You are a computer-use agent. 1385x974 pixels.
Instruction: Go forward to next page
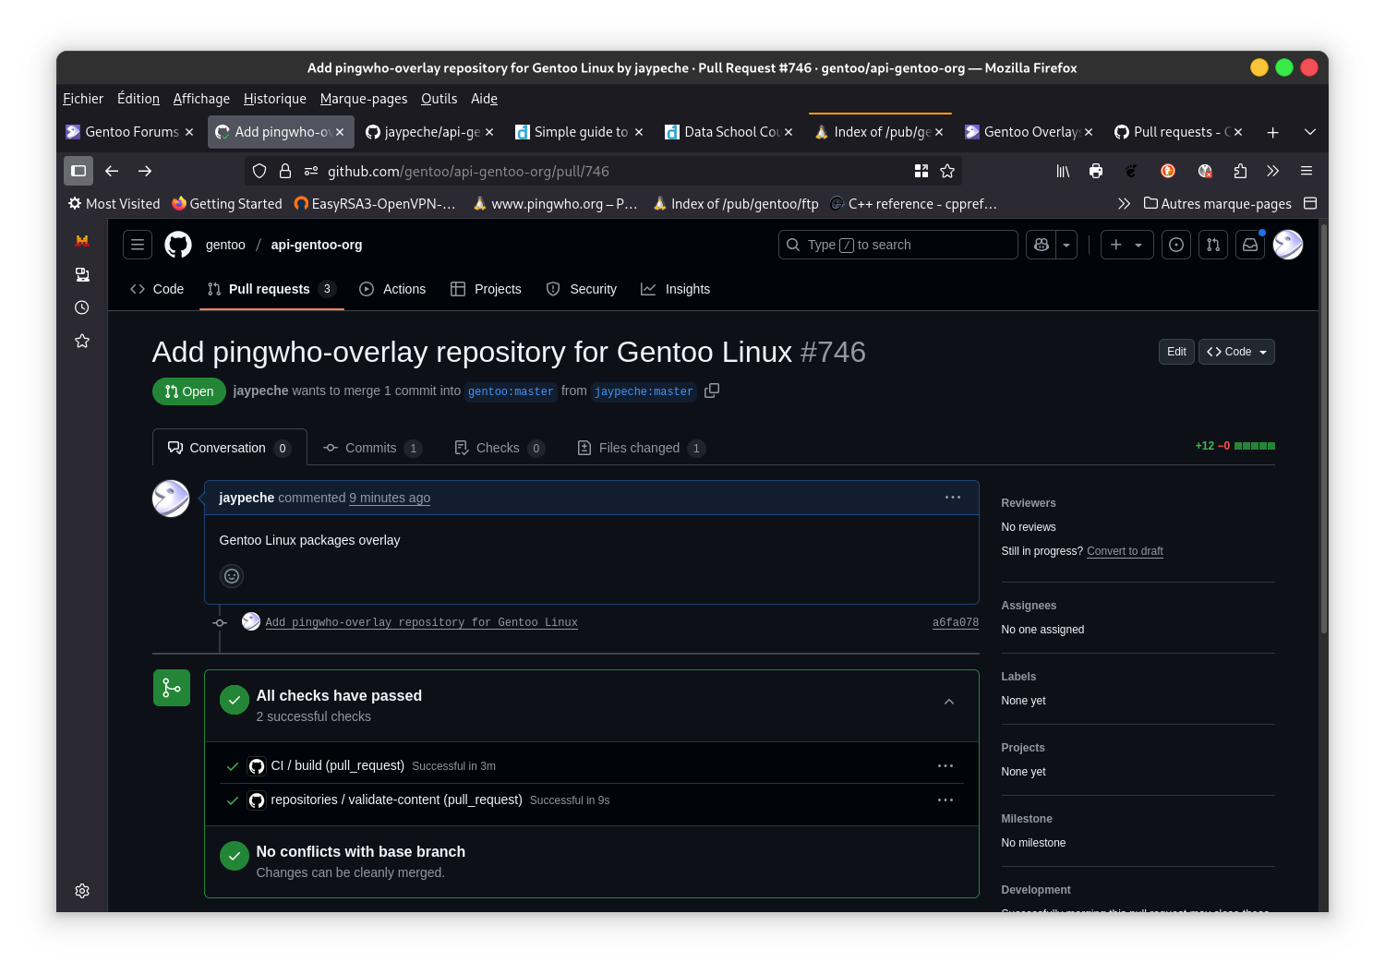(145, 171)
